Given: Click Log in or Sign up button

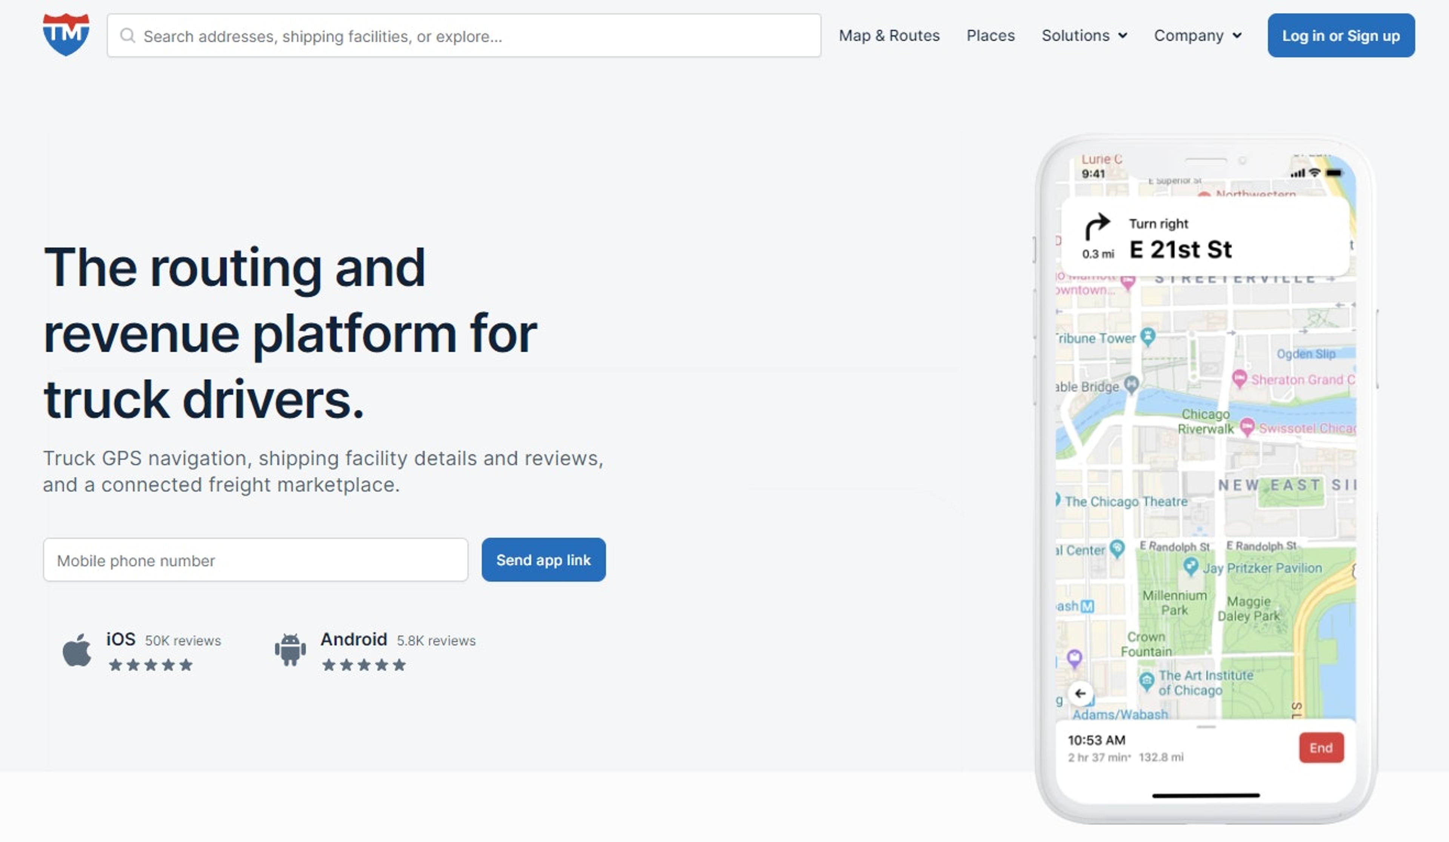Looking at the screenshot, I should pyautogui.click(x=1340, y=35).
